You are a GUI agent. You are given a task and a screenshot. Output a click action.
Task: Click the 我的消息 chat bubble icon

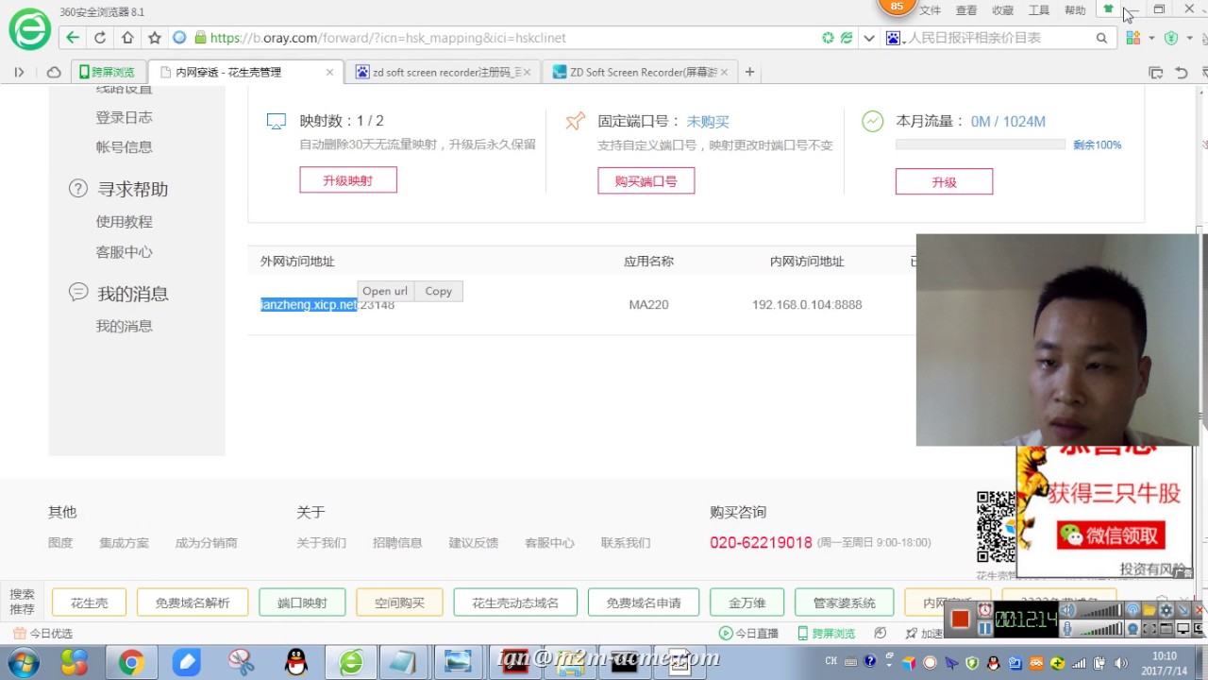78,293
